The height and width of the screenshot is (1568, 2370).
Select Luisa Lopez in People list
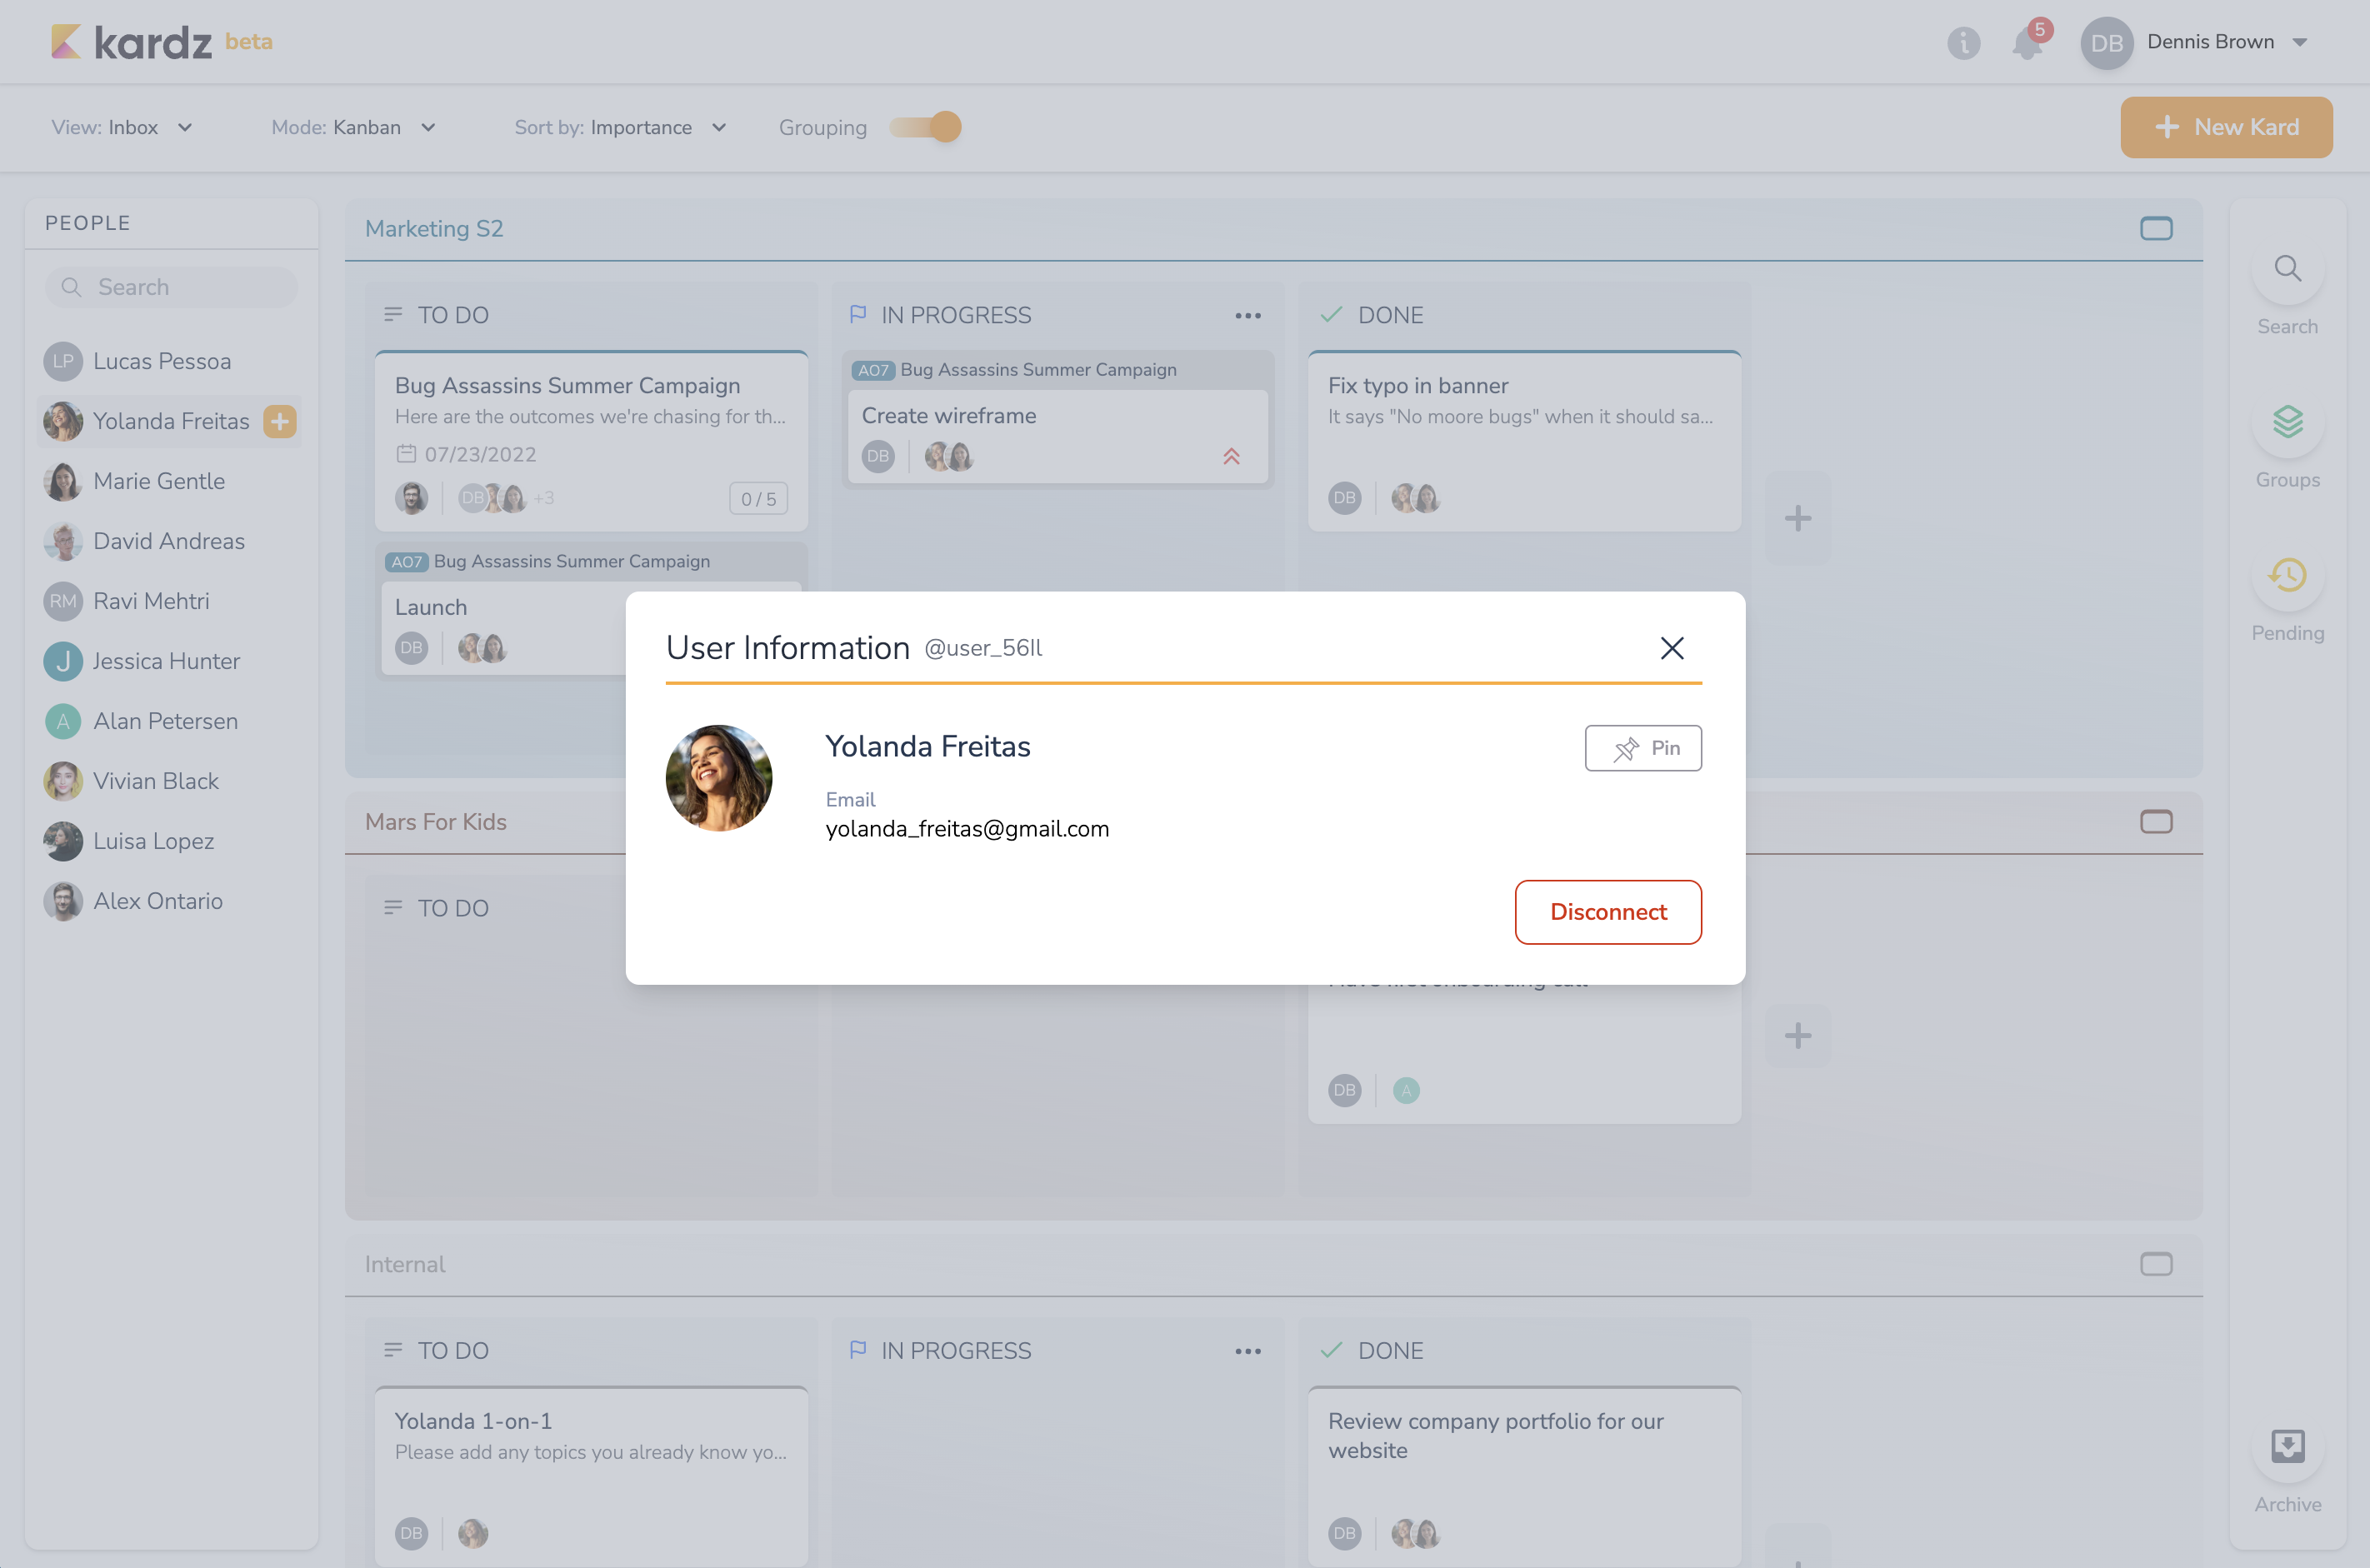point(170,841)
